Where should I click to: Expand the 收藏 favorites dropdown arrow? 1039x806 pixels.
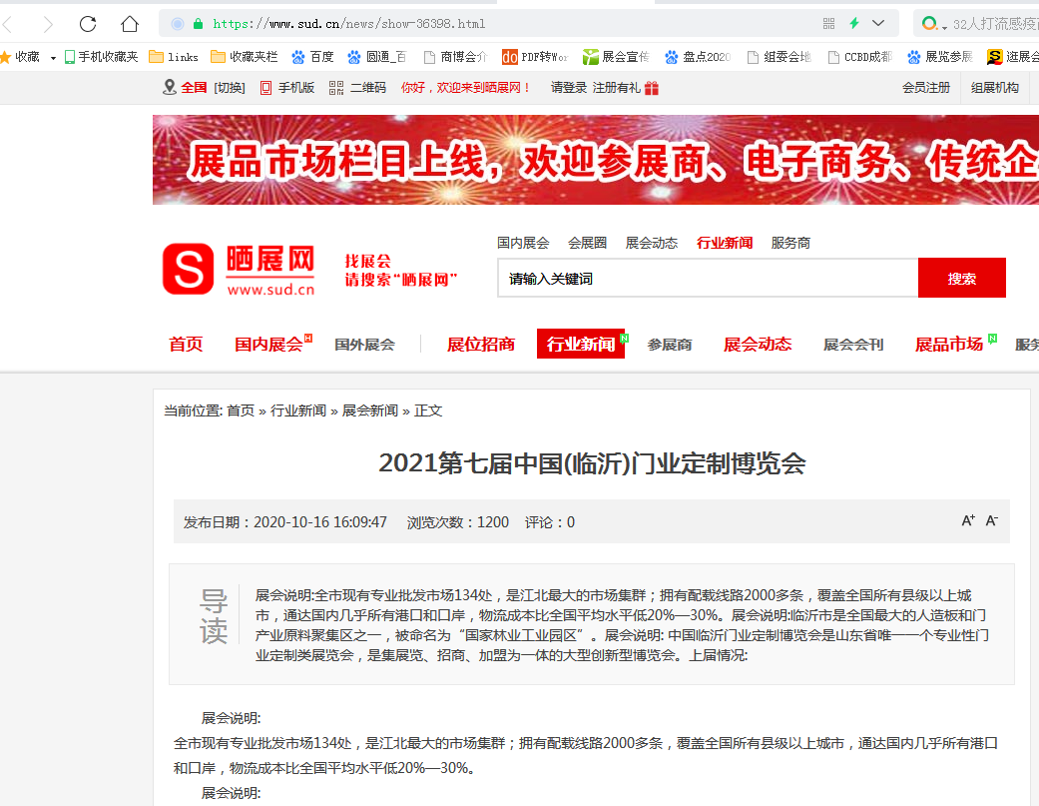53,58
